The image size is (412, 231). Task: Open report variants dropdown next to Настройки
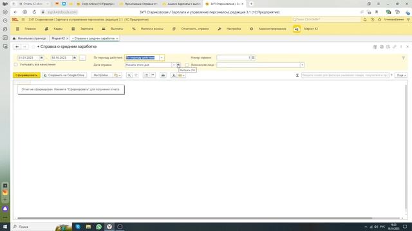pyautogui.click(x=117, y=75)
